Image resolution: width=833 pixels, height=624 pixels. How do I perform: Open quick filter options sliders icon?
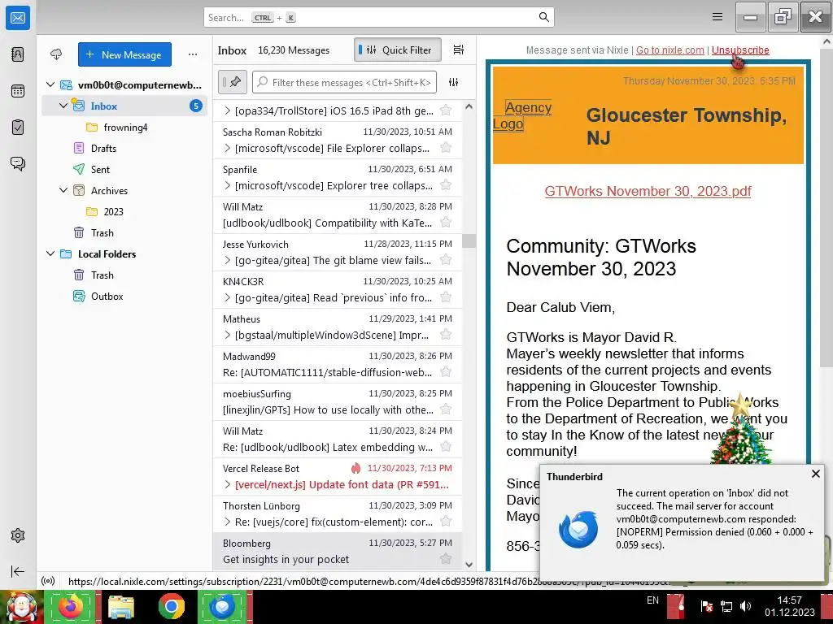pyautogui.click(x=453, y=82)
